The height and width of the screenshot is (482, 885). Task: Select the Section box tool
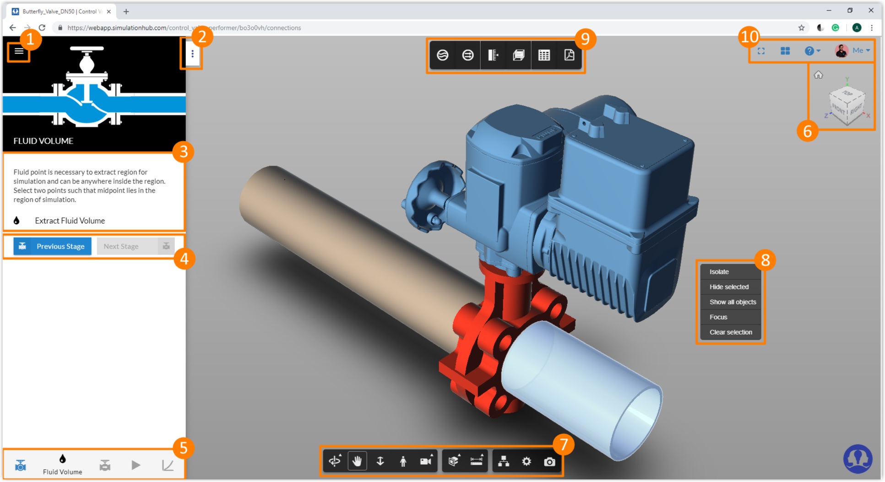click(453, 461)
